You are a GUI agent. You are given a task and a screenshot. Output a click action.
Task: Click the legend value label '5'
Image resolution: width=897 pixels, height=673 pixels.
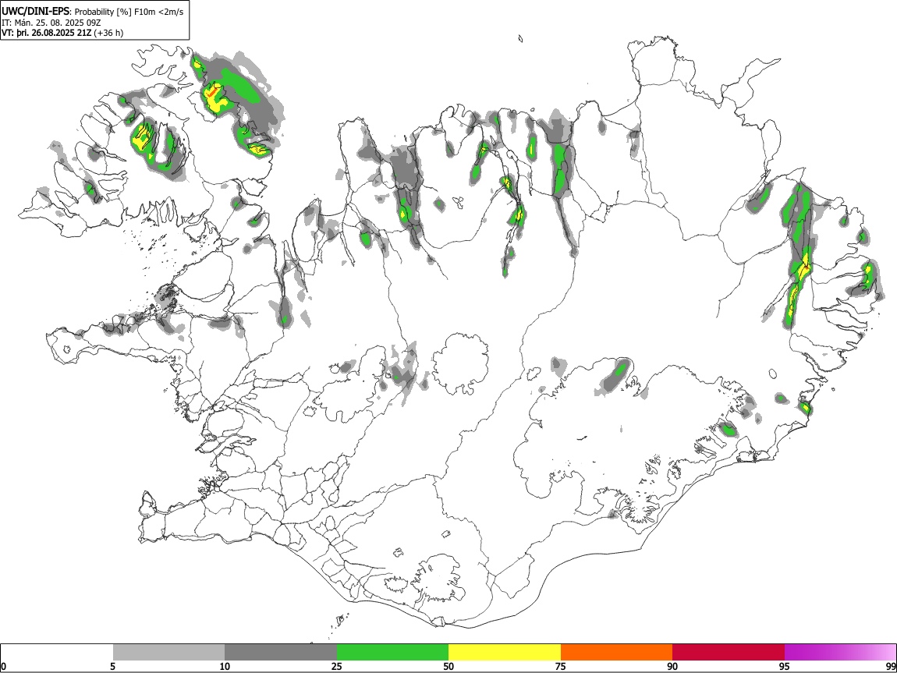112,666
